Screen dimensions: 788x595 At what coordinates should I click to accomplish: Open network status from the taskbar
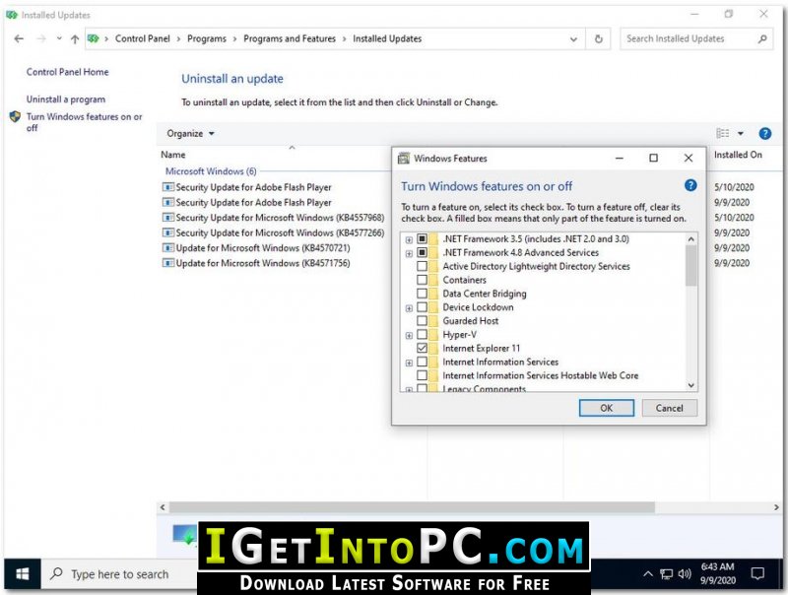click(x=667, y=574)
